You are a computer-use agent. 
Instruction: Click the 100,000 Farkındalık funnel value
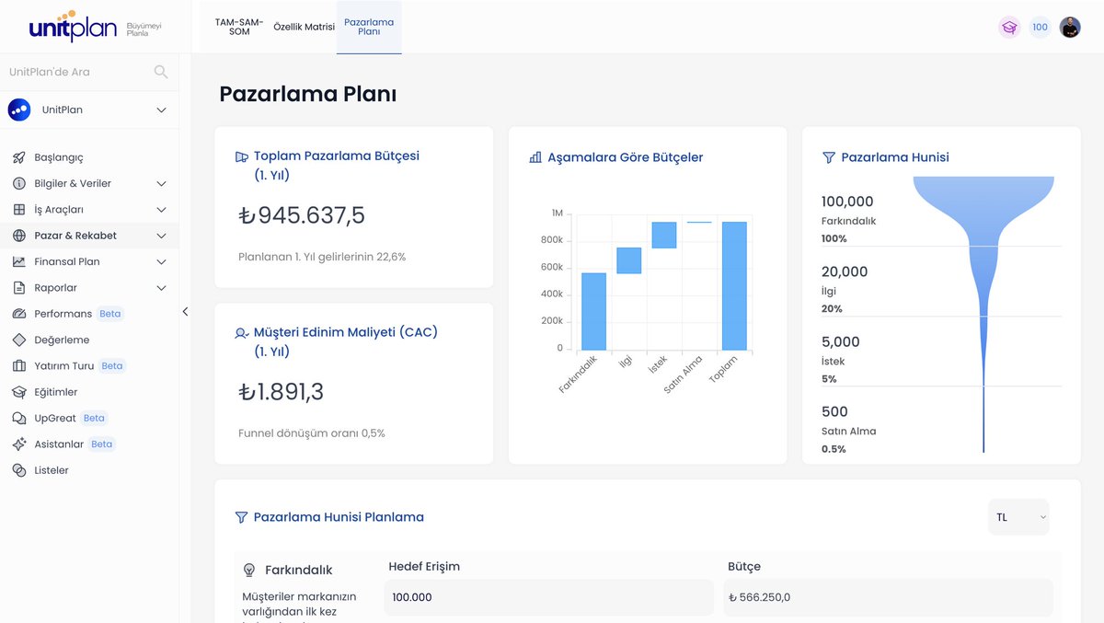click(847, 202)
